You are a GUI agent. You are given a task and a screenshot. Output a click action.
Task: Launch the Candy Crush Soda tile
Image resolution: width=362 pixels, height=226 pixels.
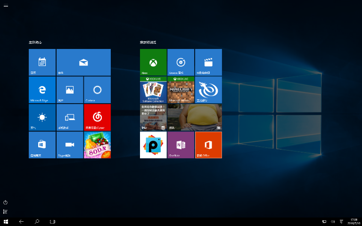pos(98,145)
